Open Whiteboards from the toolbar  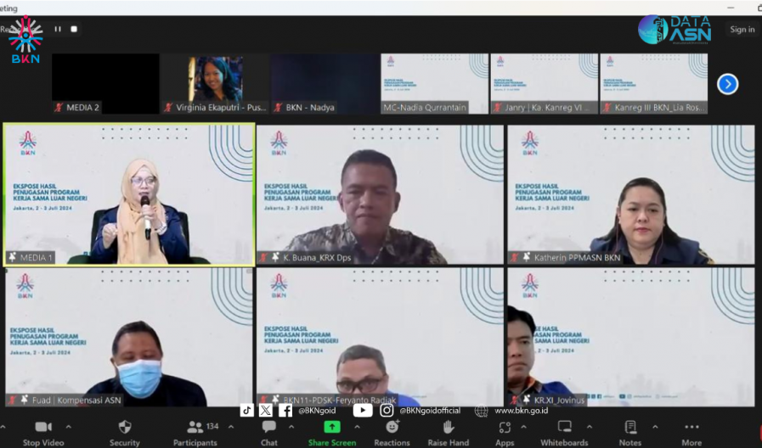coord(564,427)
